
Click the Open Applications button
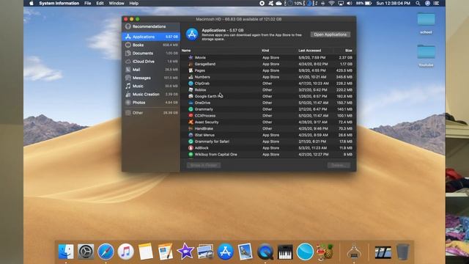tap(330, 34)
